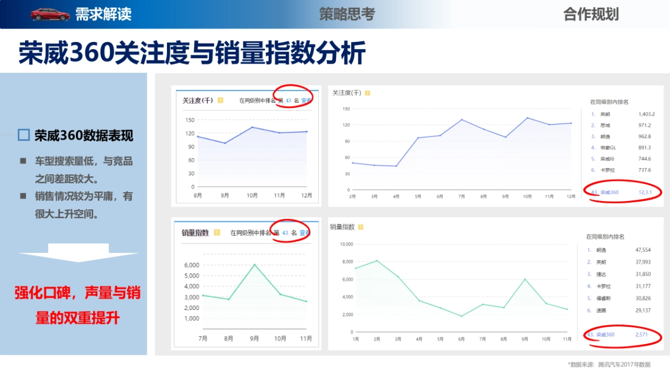Click the square bullet icon beside 销售情况较为平庸
Viewport: 670px width, 377px height.
[23, 196]
